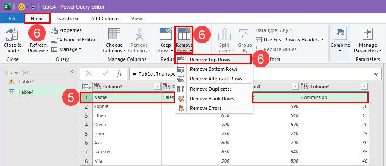Open the Keep Rows menu
386x166 pixels.
pyautogui.click(x=165, y=48)
